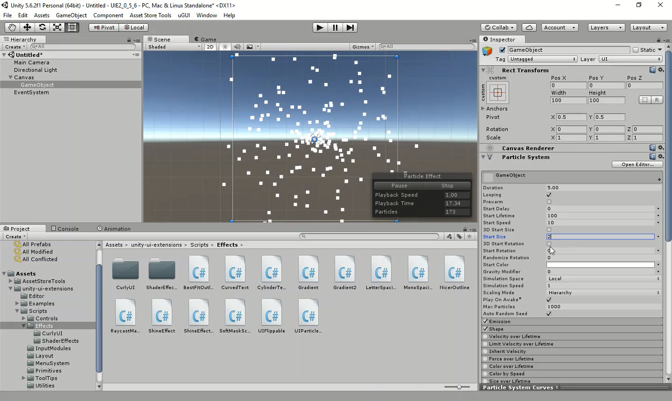The image size is (672, 401).
Task: Open the Component menu
Action: pos(108,15)
